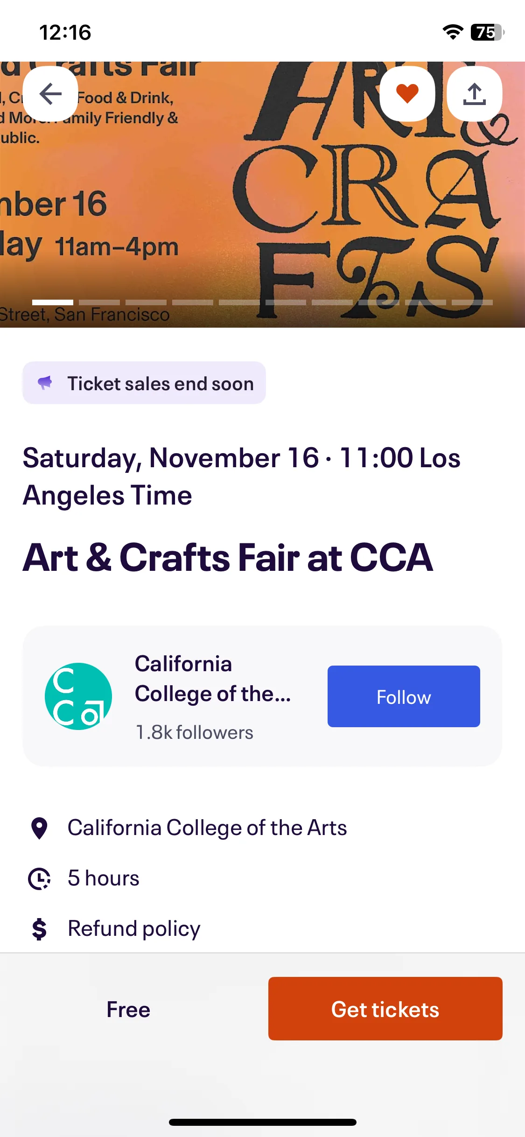
Task: Tap the purple megaphone icon
Action: (45, 383)
